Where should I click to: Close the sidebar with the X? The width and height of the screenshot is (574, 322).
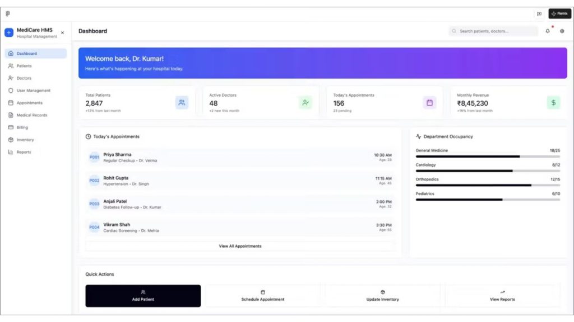coord(62,33)
